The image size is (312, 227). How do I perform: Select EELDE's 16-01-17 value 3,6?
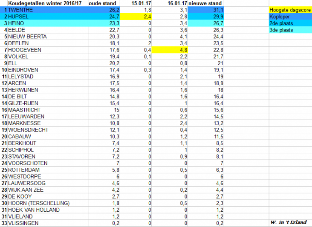(x=170, y=30)
